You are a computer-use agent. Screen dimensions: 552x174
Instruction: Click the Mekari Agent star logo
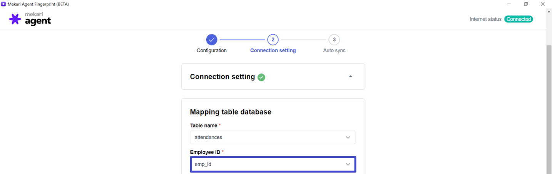tap(15, 19)
